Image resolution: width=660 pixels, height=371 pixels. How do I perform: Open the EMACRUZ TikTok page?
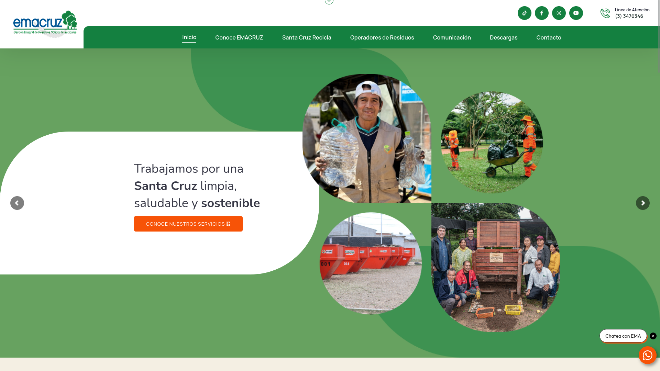(x=524, y=13)
